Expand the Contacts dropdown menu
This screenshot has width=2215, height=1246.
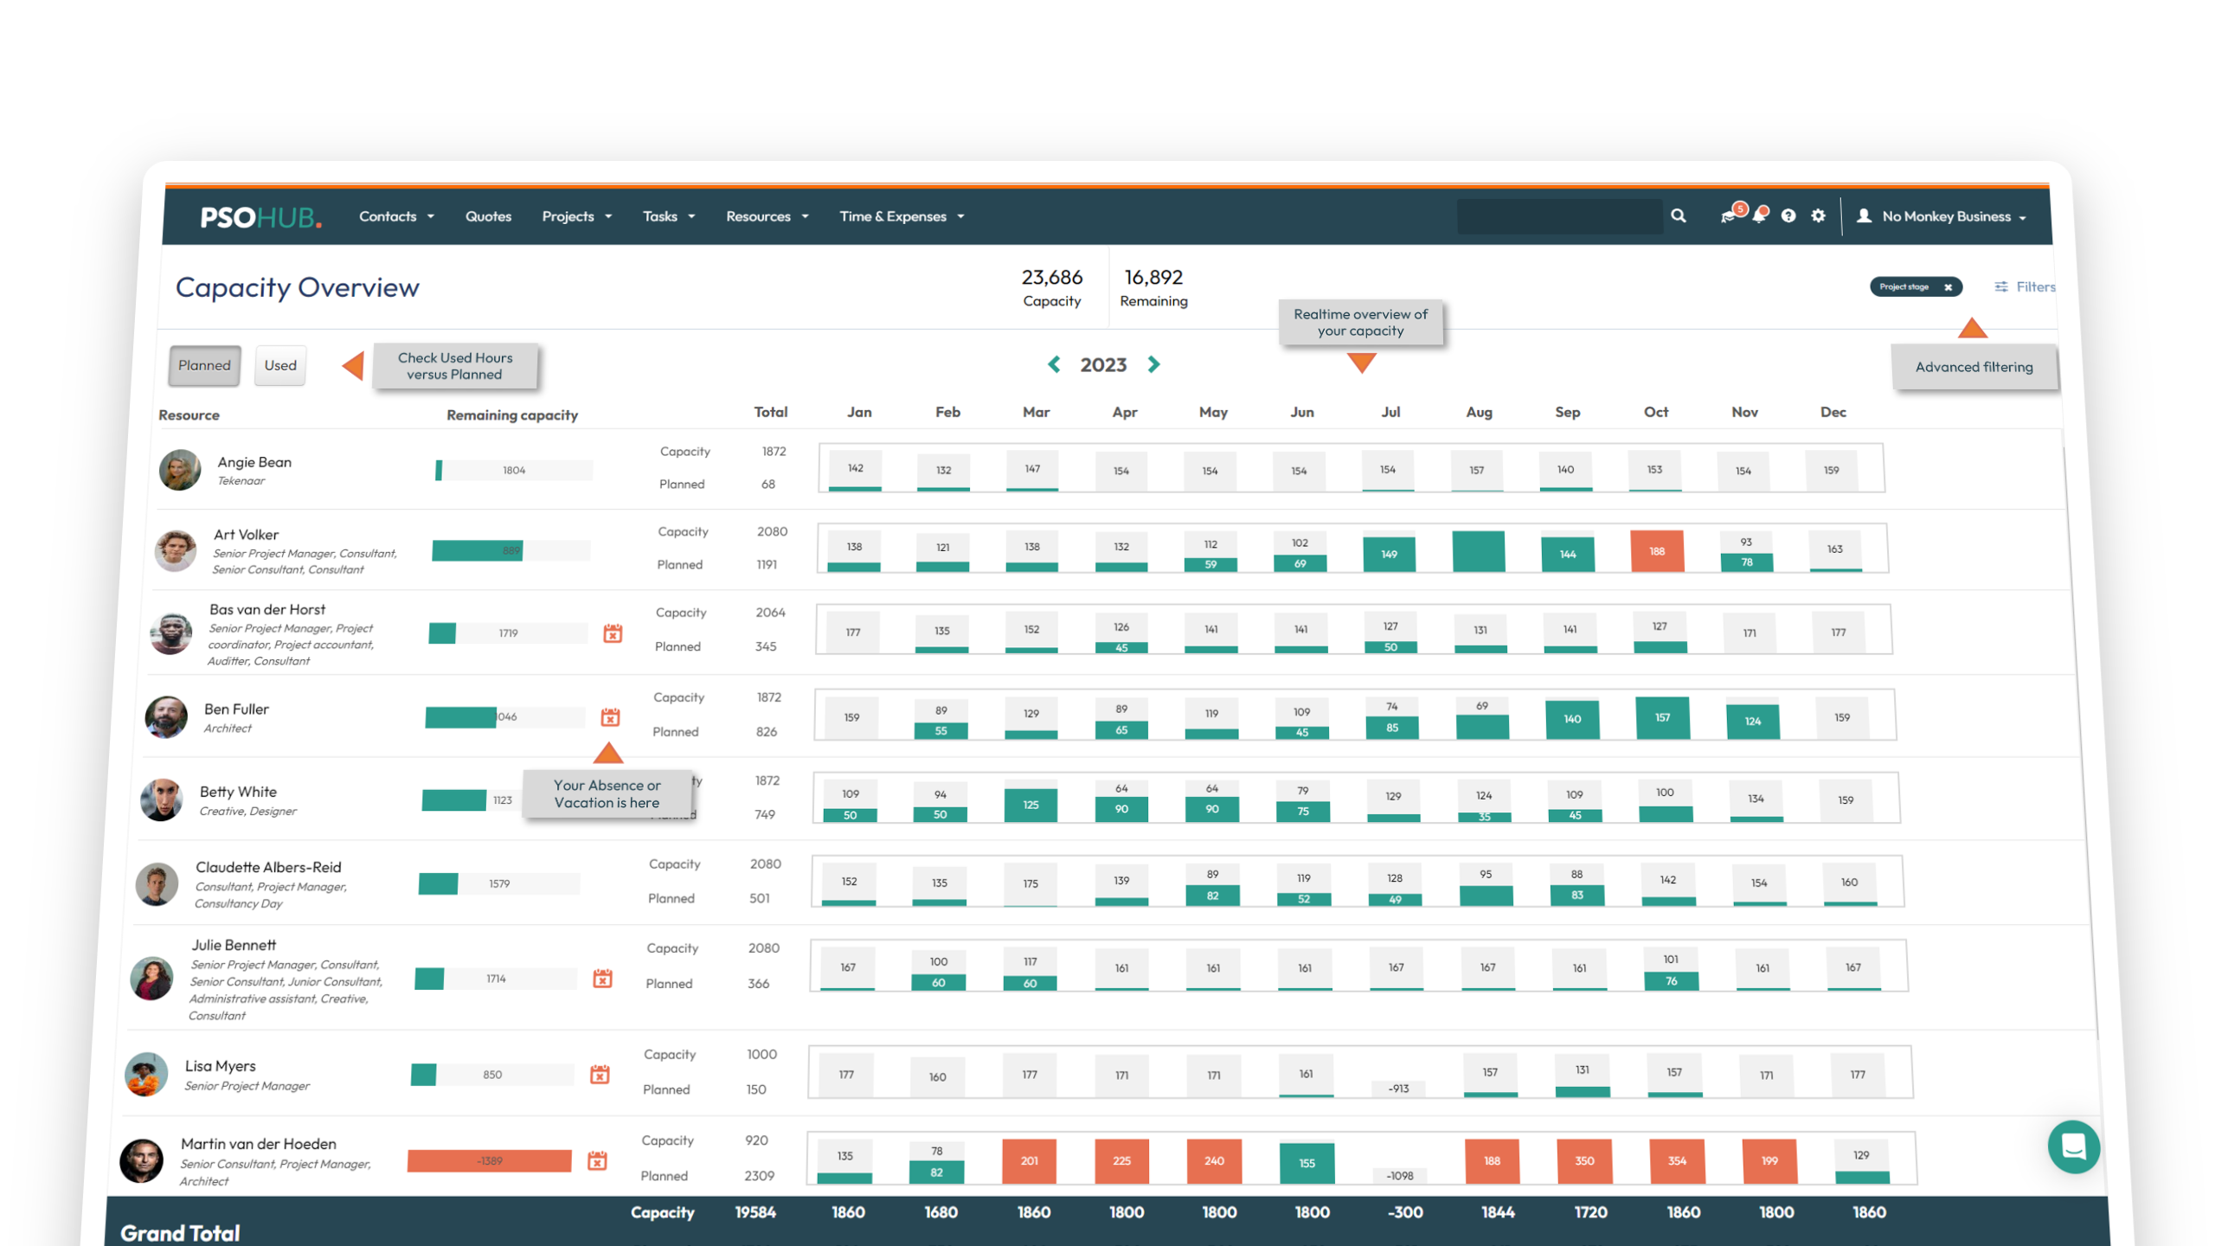coord(396,216)
